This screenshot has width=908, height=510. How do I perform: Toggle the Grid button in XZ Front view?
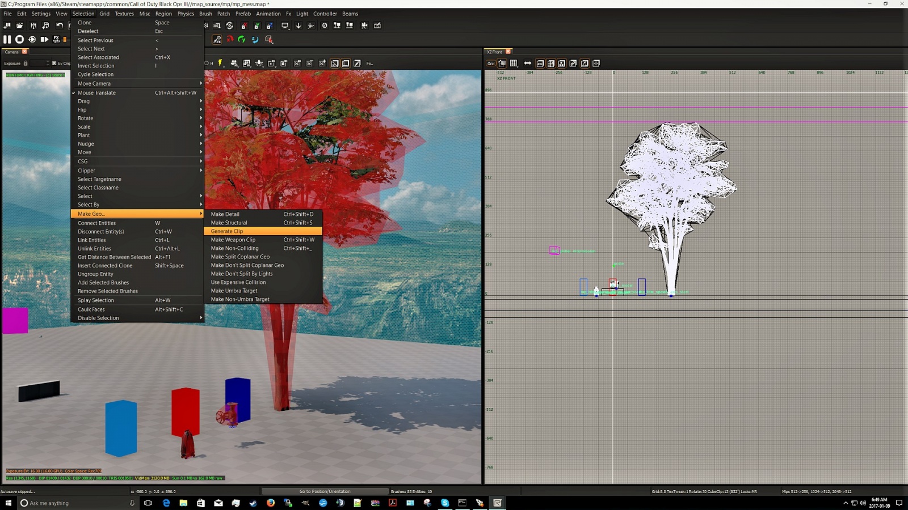click(491, 63)
